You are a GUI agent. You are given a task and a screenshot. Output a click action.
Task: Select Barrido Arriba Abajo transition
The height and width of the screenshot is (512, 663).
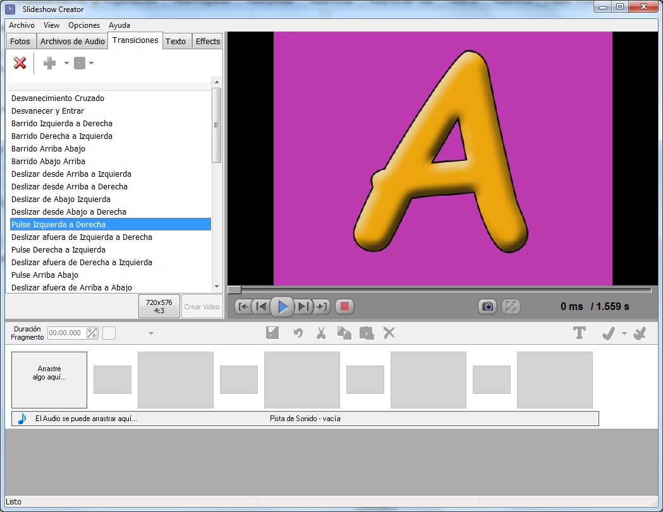pos(111,149)
